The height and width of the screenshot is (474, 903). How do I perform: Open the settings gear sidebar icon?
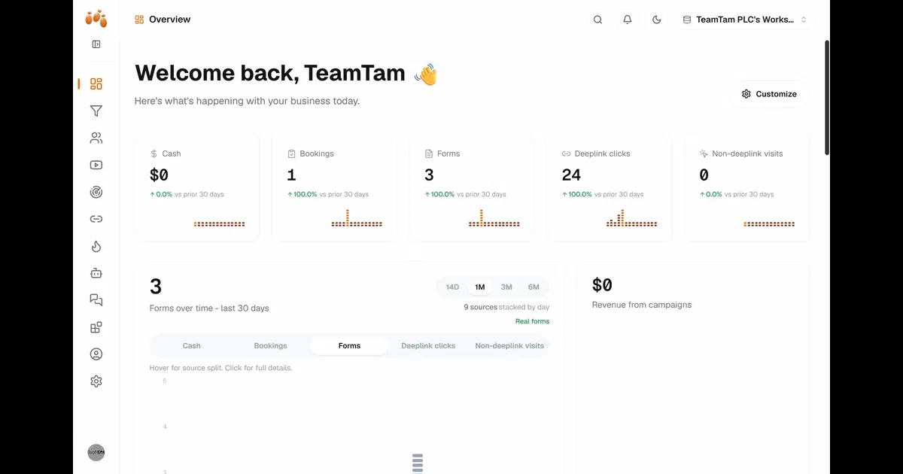click(x=96, y=381)
